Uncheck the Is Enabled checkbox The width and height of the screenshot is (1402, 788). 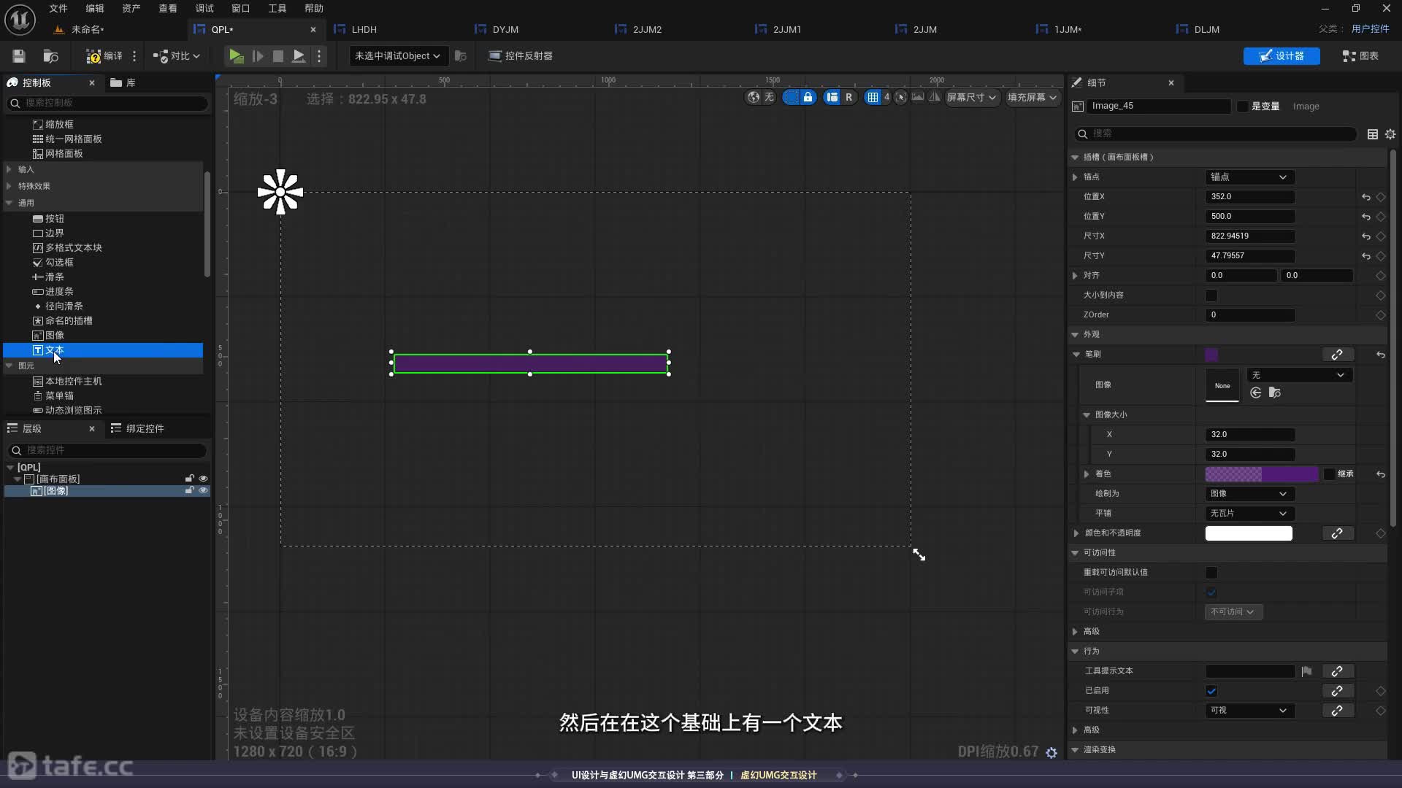pyautogui.click(x=1211, y=691)
